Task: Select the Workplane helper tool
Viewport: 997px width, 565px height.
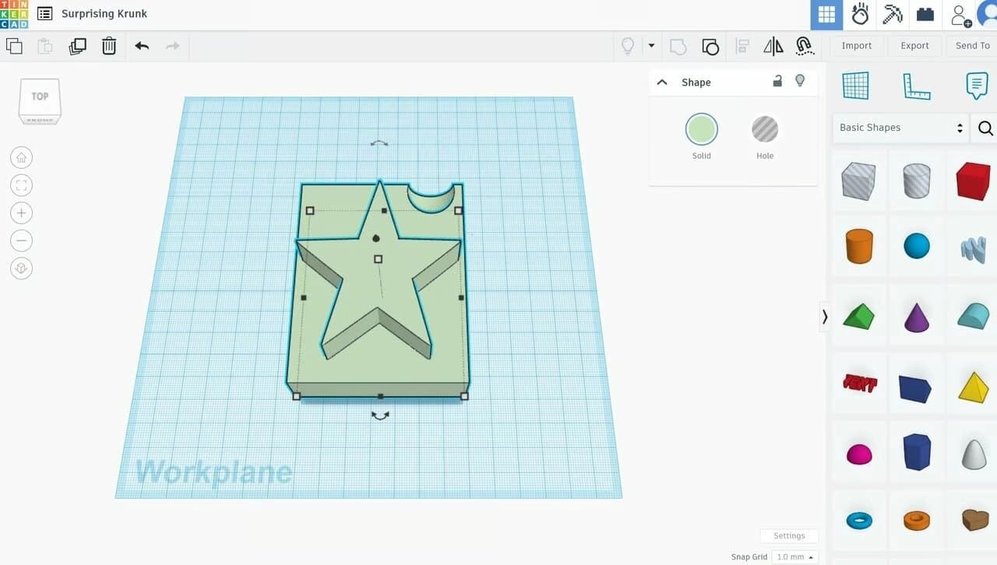Action: (x=856, y=86)
